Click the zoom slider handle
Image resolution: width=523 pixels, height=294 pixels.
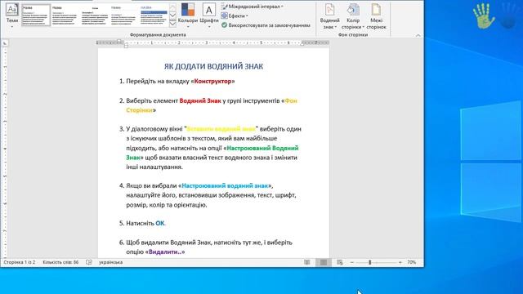coord(369,263)
